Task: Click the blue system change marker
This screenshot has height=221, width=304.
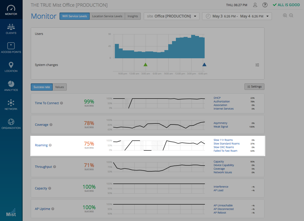Action: [x=204, y=65]
